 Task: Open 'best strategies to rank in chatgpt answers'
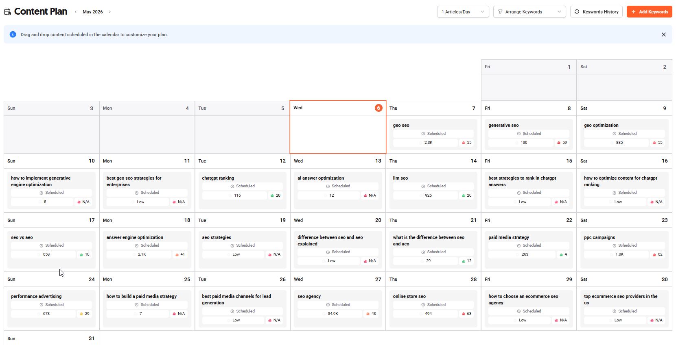click(529, 191)
